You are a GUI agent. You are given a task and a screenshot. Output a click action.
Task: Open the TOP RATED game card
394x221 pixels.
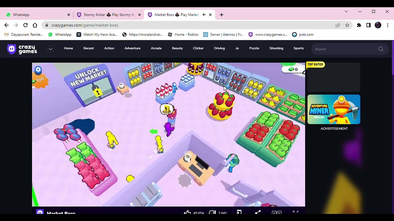click(x=334, y=77)
